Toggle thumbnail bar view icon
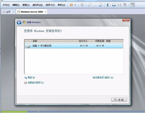 coord(114,5)
